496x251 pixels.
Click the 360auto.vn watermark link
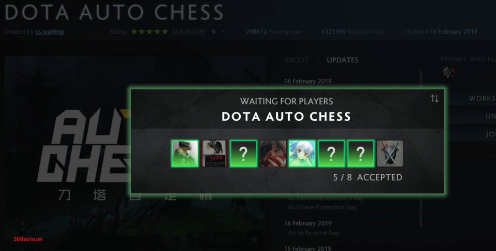click(x=28, y=239)
